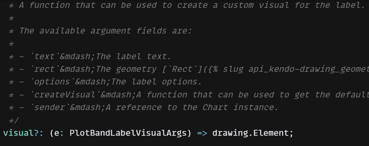The height and width of the screenshot is (146, 369).
Task: Click 'Chart instance' in the sender description
Action: pos(240,107)
